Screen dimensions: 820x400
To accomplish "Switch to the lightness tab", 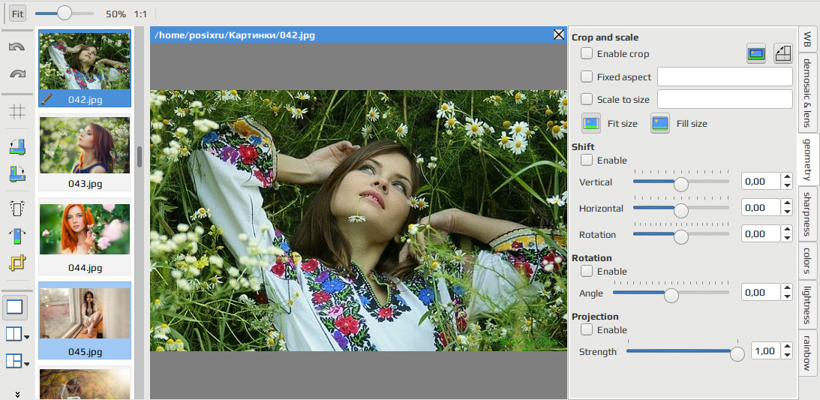I will [x=808, y=305].
